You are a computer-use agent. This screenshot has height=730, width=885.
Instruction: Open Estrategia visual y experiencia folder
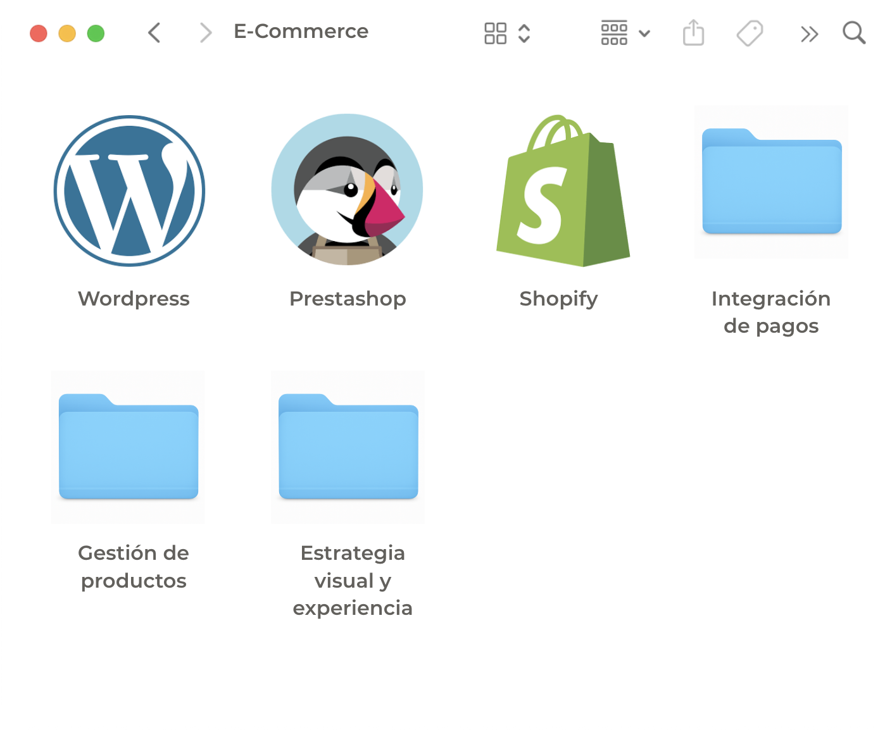click(348, 447)
